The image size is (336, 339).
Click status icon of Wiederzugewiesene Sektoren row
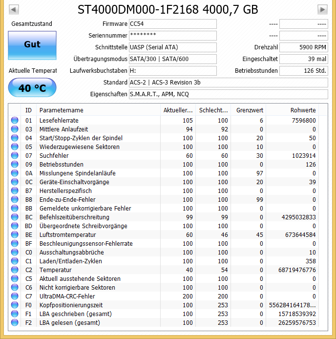(x=15, y=147)
